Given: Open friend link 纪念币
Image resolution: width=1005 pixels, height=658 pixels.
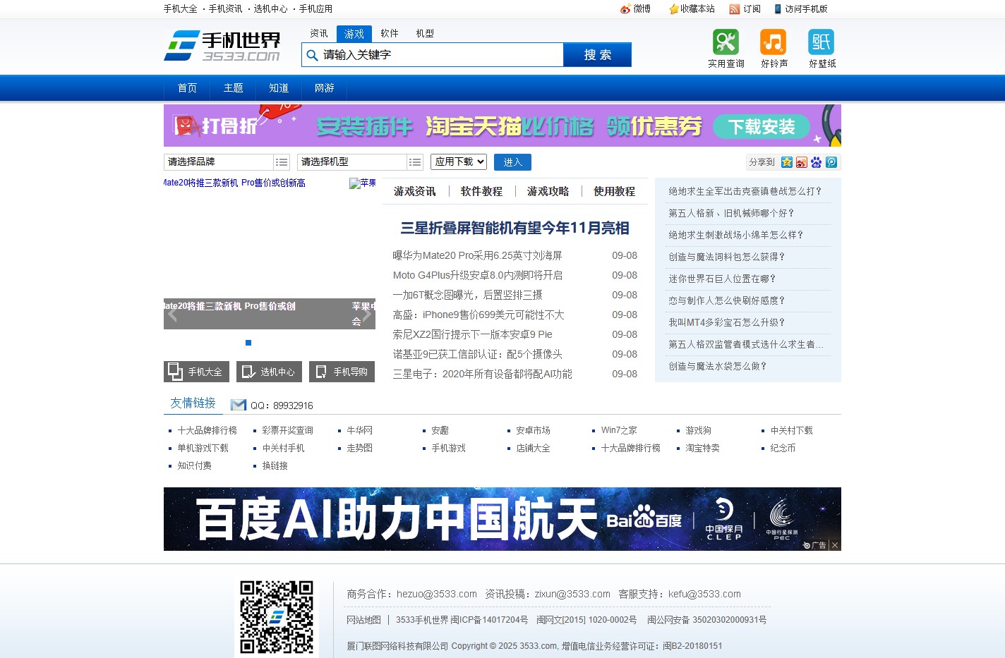Looking at the screenshot, I should (783, 448).
